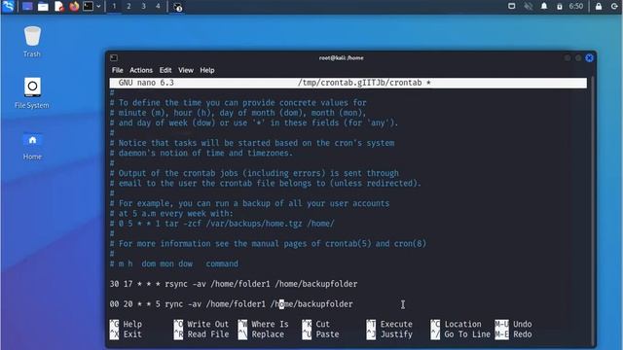Click the ^W Where Is shortcut
Screen dimensions: 623x350
click(x=264, y=324)
